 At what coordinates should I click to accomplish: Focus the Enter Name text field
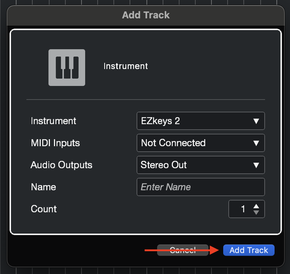(x=200, y=187)
